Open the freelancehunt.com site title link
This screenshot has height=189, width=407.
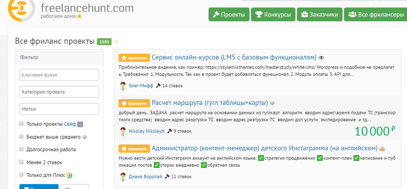[87, 7]
